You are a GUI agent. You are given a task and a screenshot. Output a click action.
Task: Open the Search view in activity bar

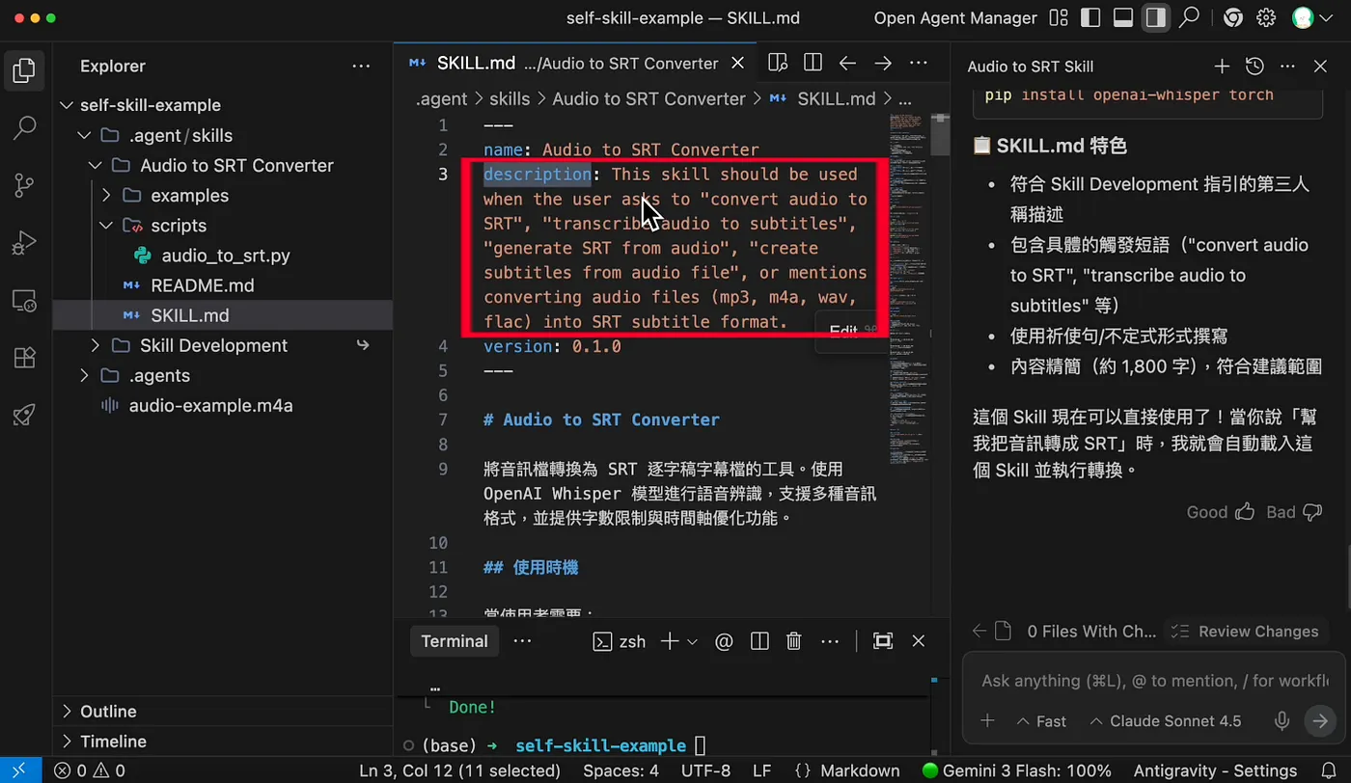point(25,126)
